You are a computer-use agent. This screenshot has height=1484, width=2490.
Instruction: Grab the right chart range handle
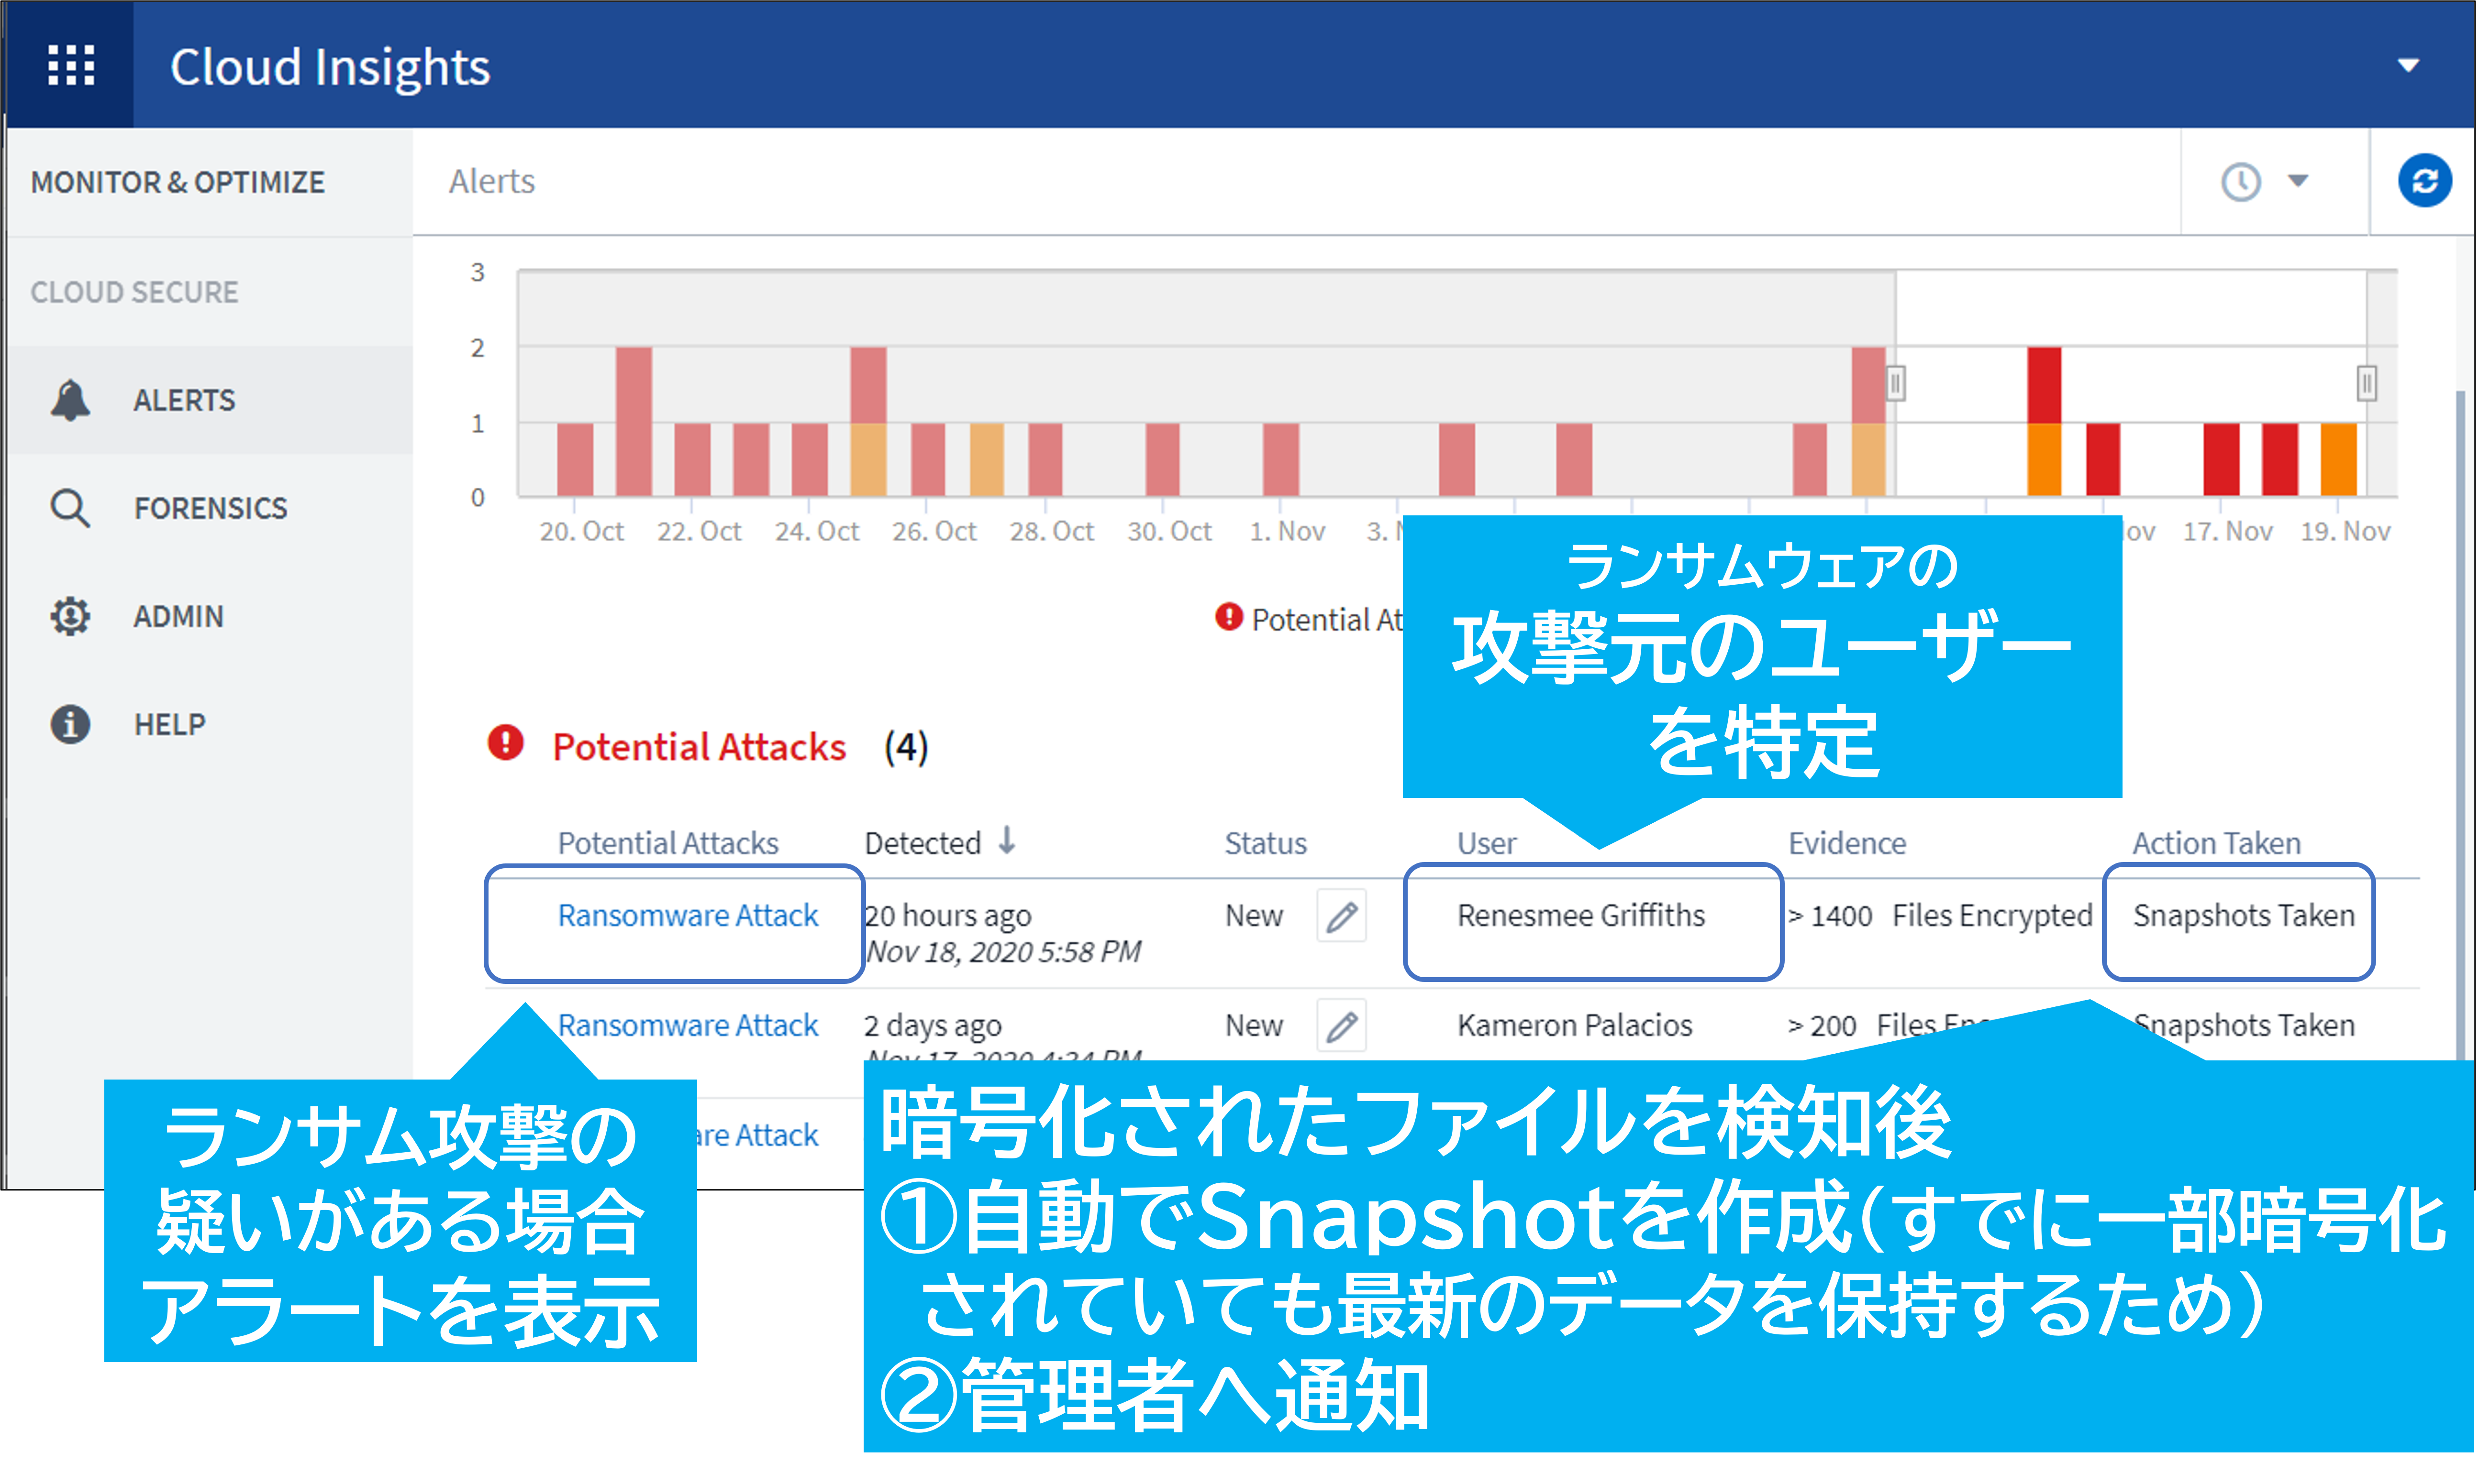coord(2366,383)
